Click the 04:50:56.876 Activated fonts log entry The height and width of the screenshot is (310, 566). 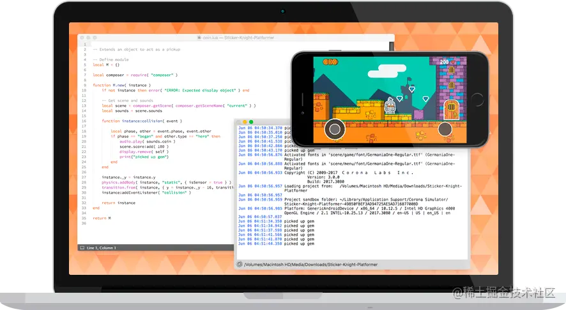pyautogui.click(x=346, y=157)
